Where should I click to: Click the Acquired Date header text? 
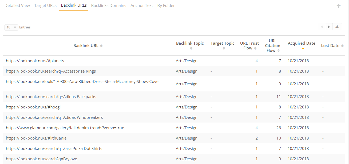(x=302, y=43)
